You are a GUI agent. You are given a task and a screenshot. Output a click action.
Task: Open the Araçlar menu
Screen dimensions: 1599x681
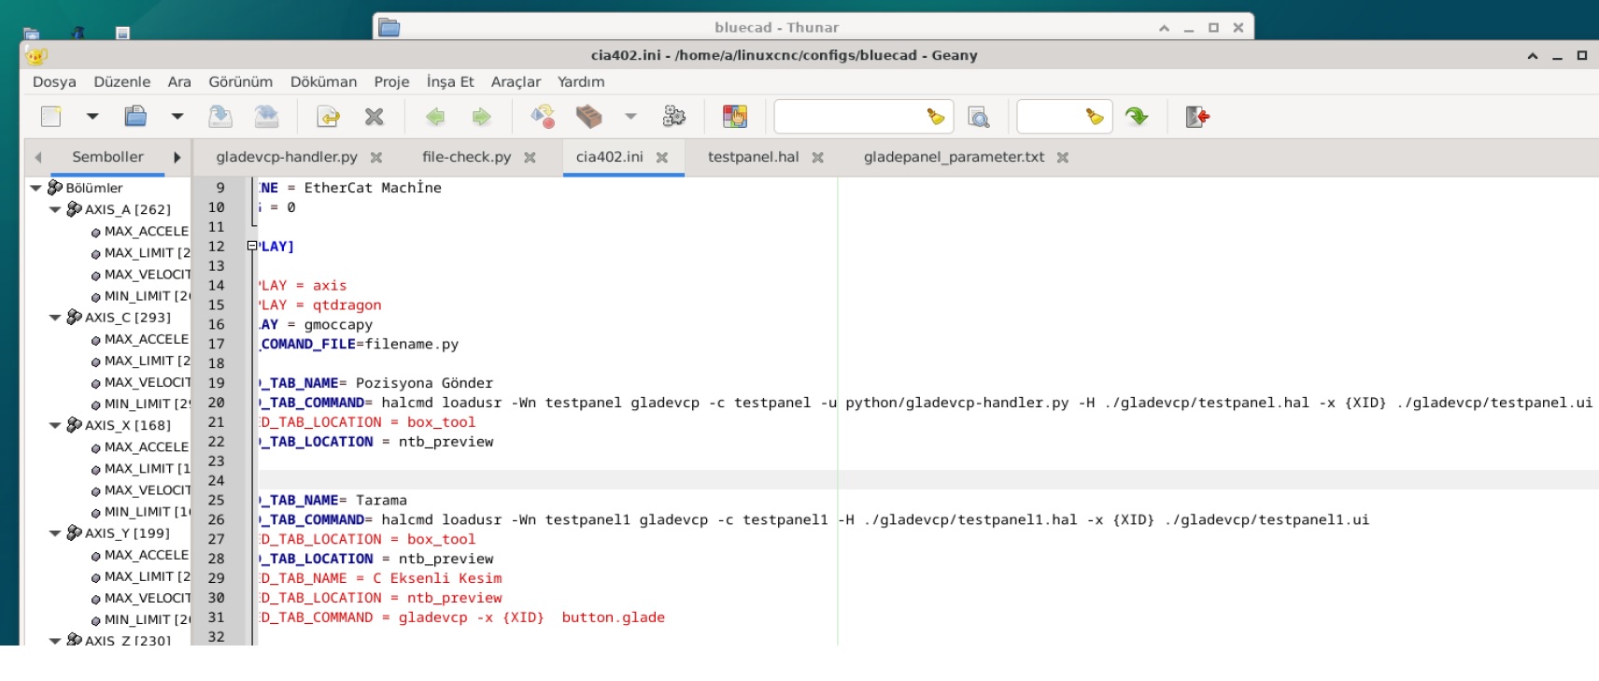click(x=516, y=82)
